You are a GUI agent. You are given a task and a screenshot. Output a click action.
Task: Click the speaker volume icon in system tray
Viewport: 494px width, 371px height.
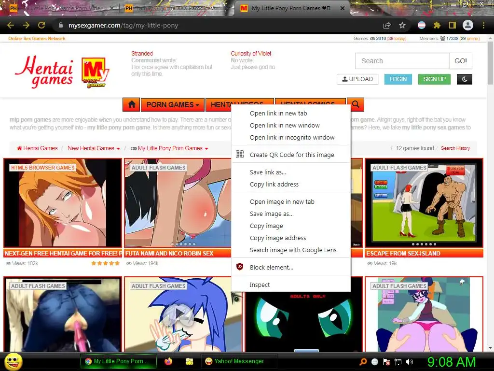pos(410,362)
